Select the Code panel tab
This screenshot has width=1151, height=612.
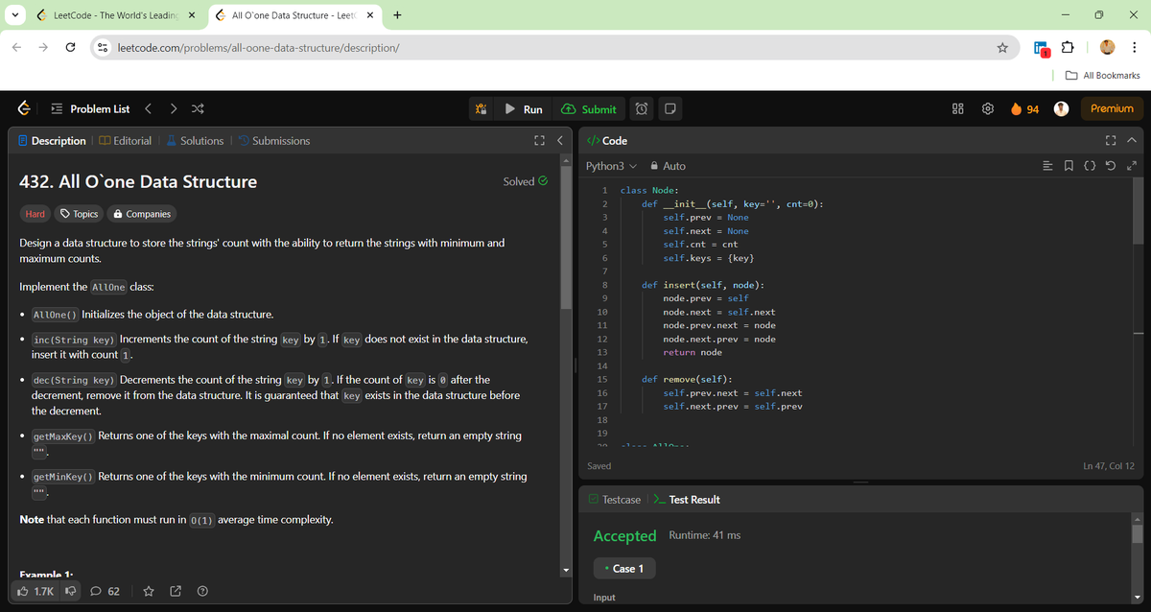click(606, 141)
